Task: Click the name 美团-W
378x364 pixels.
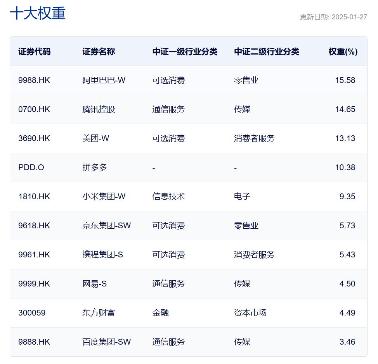Action: [x=96, y=138]
